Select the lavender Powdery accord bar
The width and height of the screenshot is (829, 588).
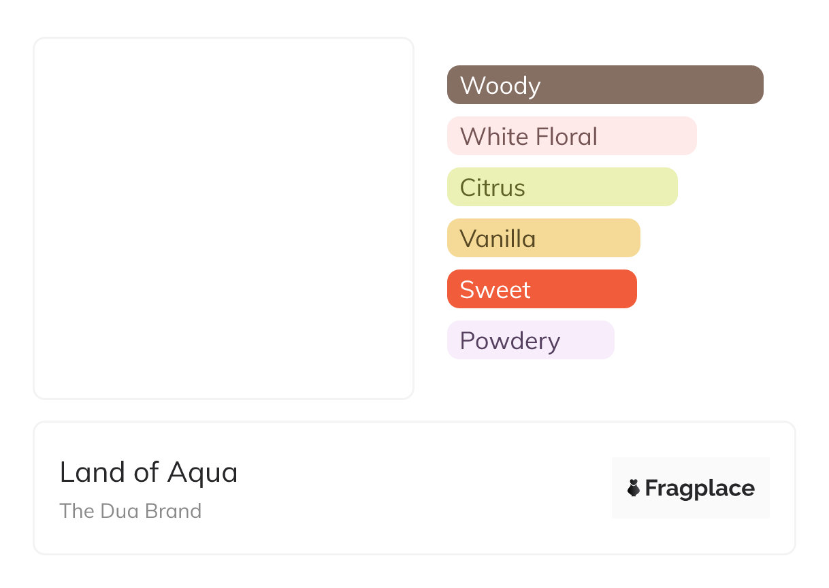coord(587,340)
